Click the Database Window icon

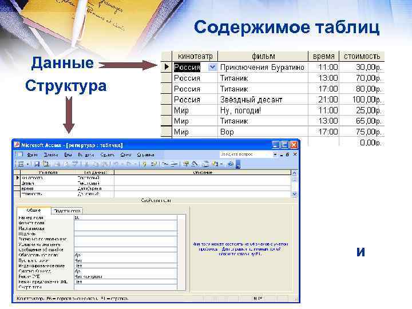(206, 164)
